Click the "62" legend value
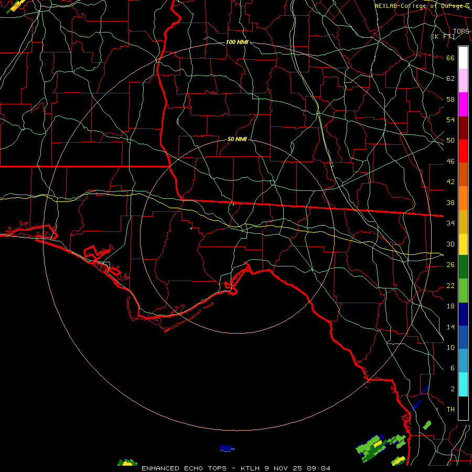This screenshot has width=472, height=472. coord(450,79)
